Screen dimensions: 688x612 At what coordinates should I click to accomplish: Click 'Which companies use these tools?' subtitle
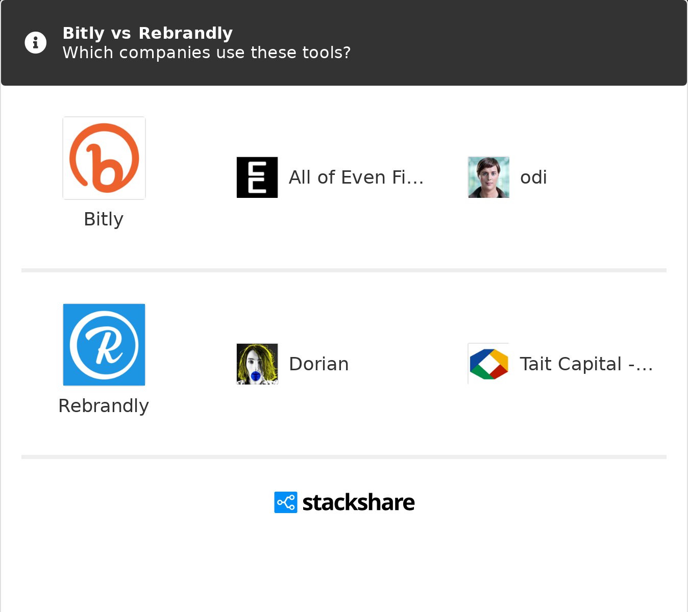[x=206, y=53]
